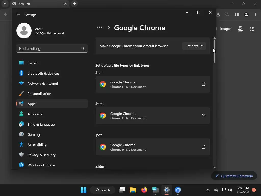
Task: Click the Chrome Labs flask toolbar icon
Action: [x=218, y=15]
